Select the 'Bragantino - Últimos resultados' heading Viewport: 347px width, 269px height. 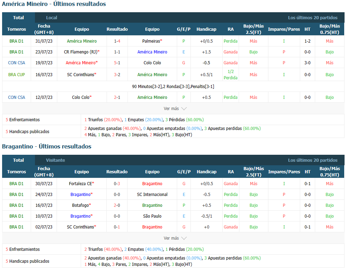46,146
